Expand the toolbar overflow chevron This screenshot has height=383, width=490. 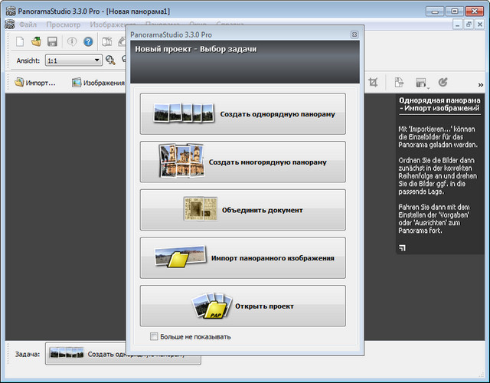[480, 84]
